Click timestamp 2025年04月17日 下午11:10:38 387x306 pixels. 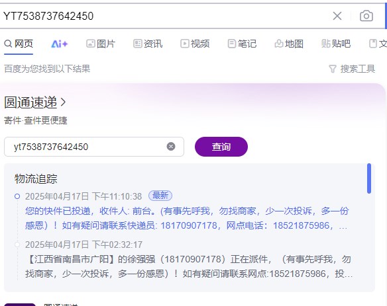click(x=83, y=196)
